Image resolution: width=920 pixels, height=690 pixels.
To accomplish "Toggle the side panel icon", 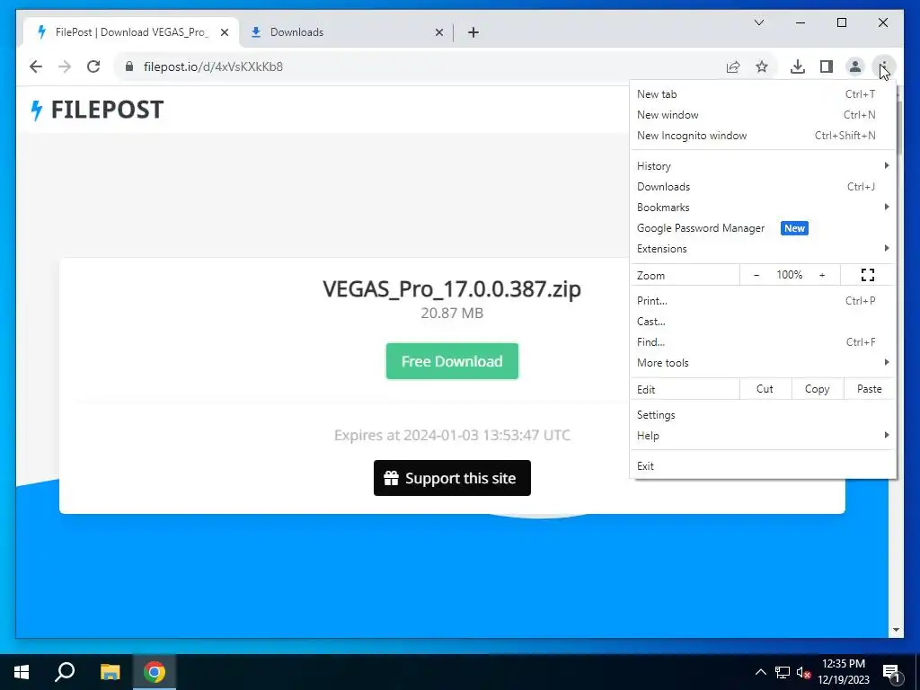I will pos(827,66).
